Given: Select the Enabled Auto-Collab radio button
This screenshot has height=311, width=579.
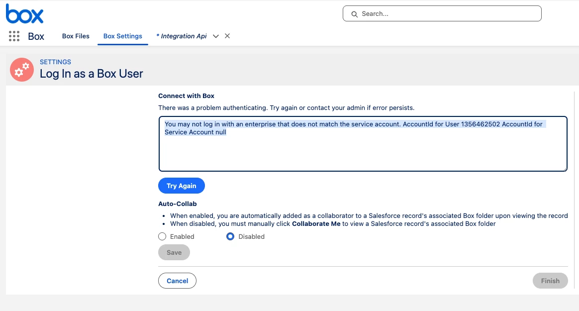Looking at the screenshot, I should coord(162,236).
